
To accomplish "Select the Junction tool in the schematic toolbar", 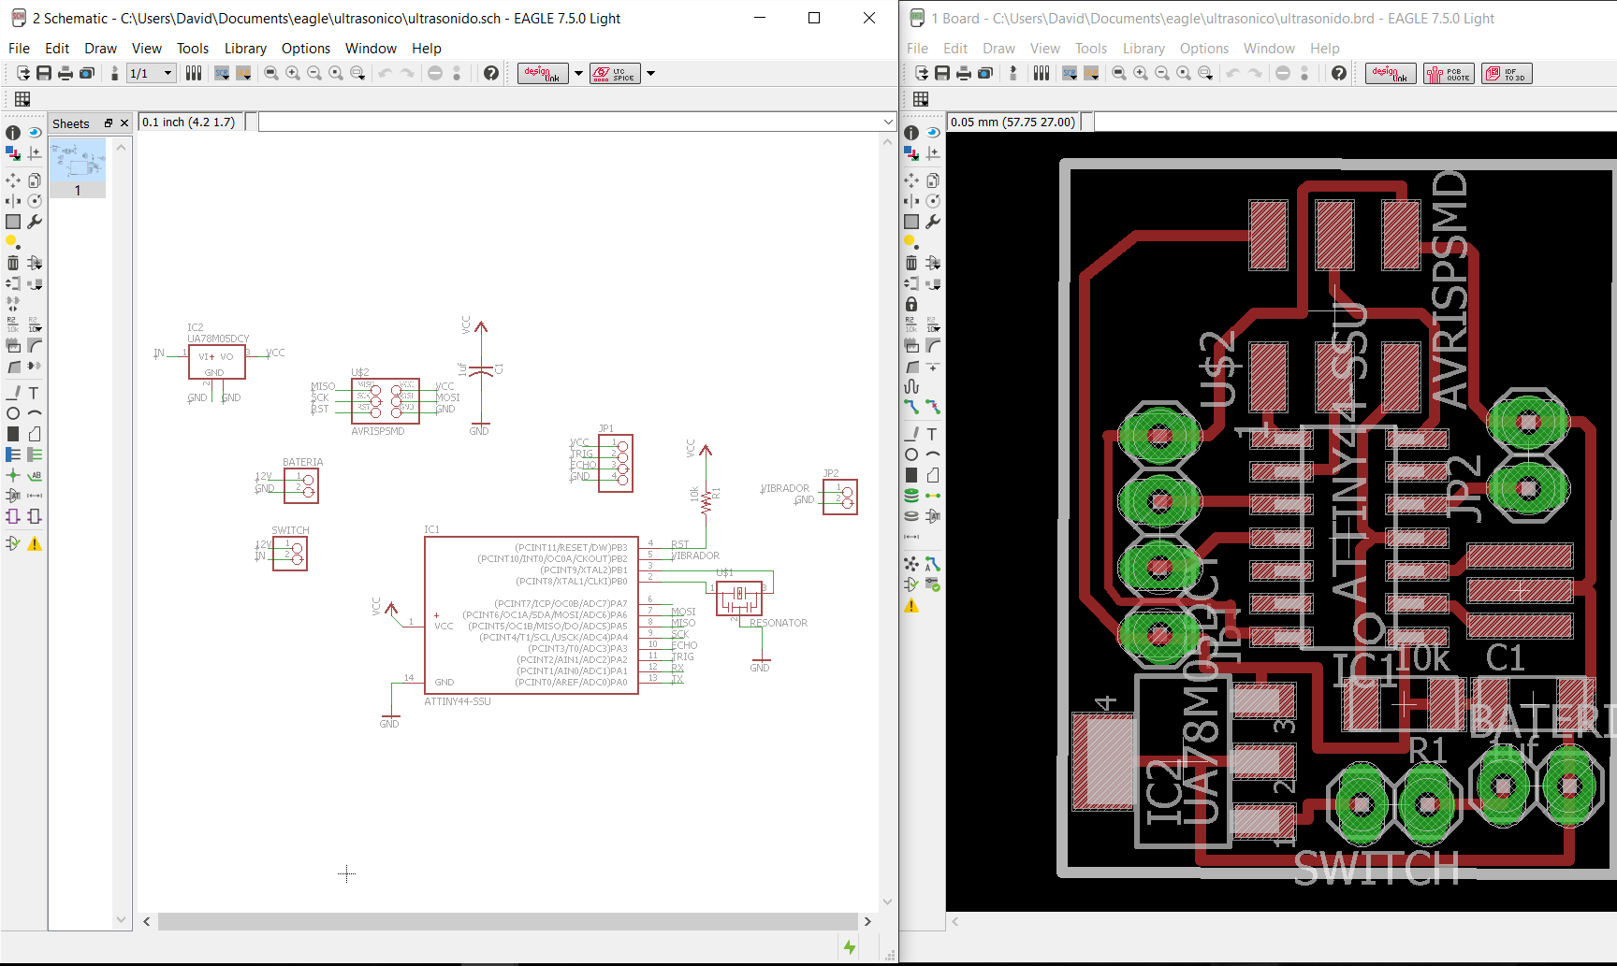I will (x=13, y=475).
